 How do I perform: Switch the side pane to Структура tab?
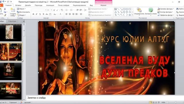coord(12,21)
